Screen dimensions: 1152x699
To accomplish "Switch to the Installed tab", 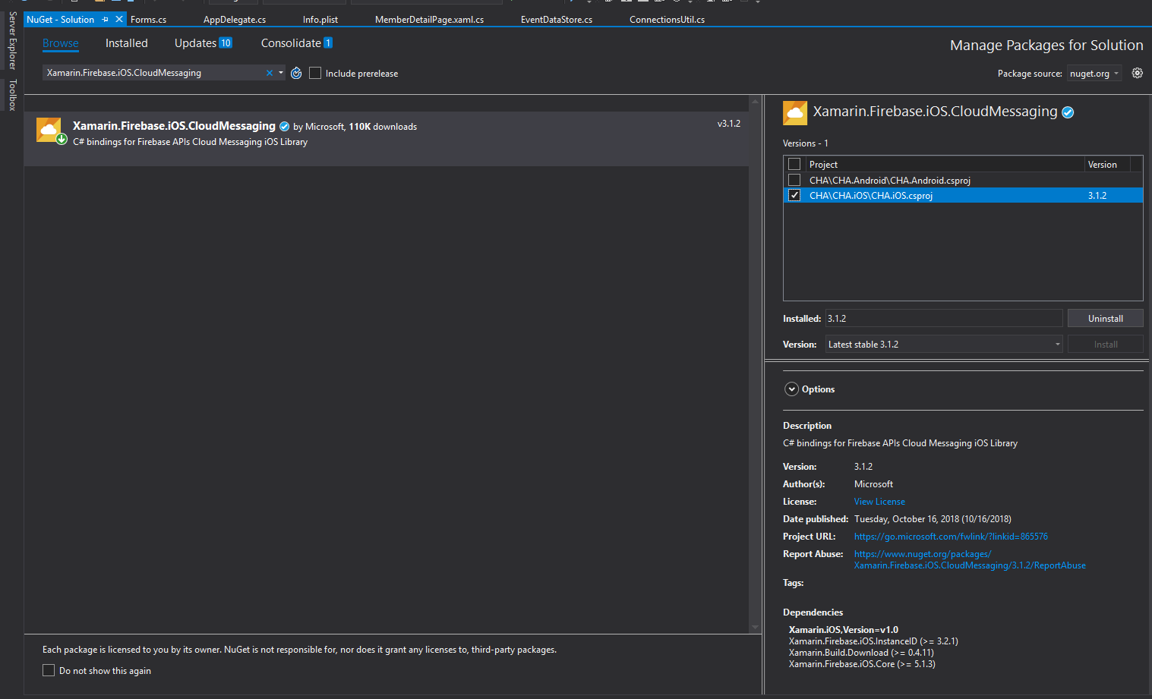I will coord(127,43).
